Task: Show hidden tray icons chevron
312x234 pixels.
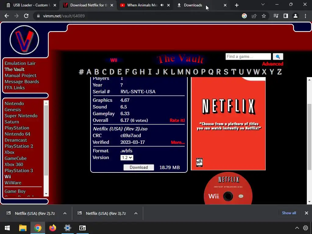Action: tap(297, 228)
